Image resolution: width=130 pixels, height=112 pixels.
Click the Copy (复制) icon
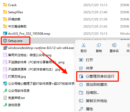[x=99, y=45]
